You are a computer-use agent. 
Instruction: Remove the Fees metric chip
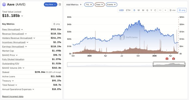point(102,4)
